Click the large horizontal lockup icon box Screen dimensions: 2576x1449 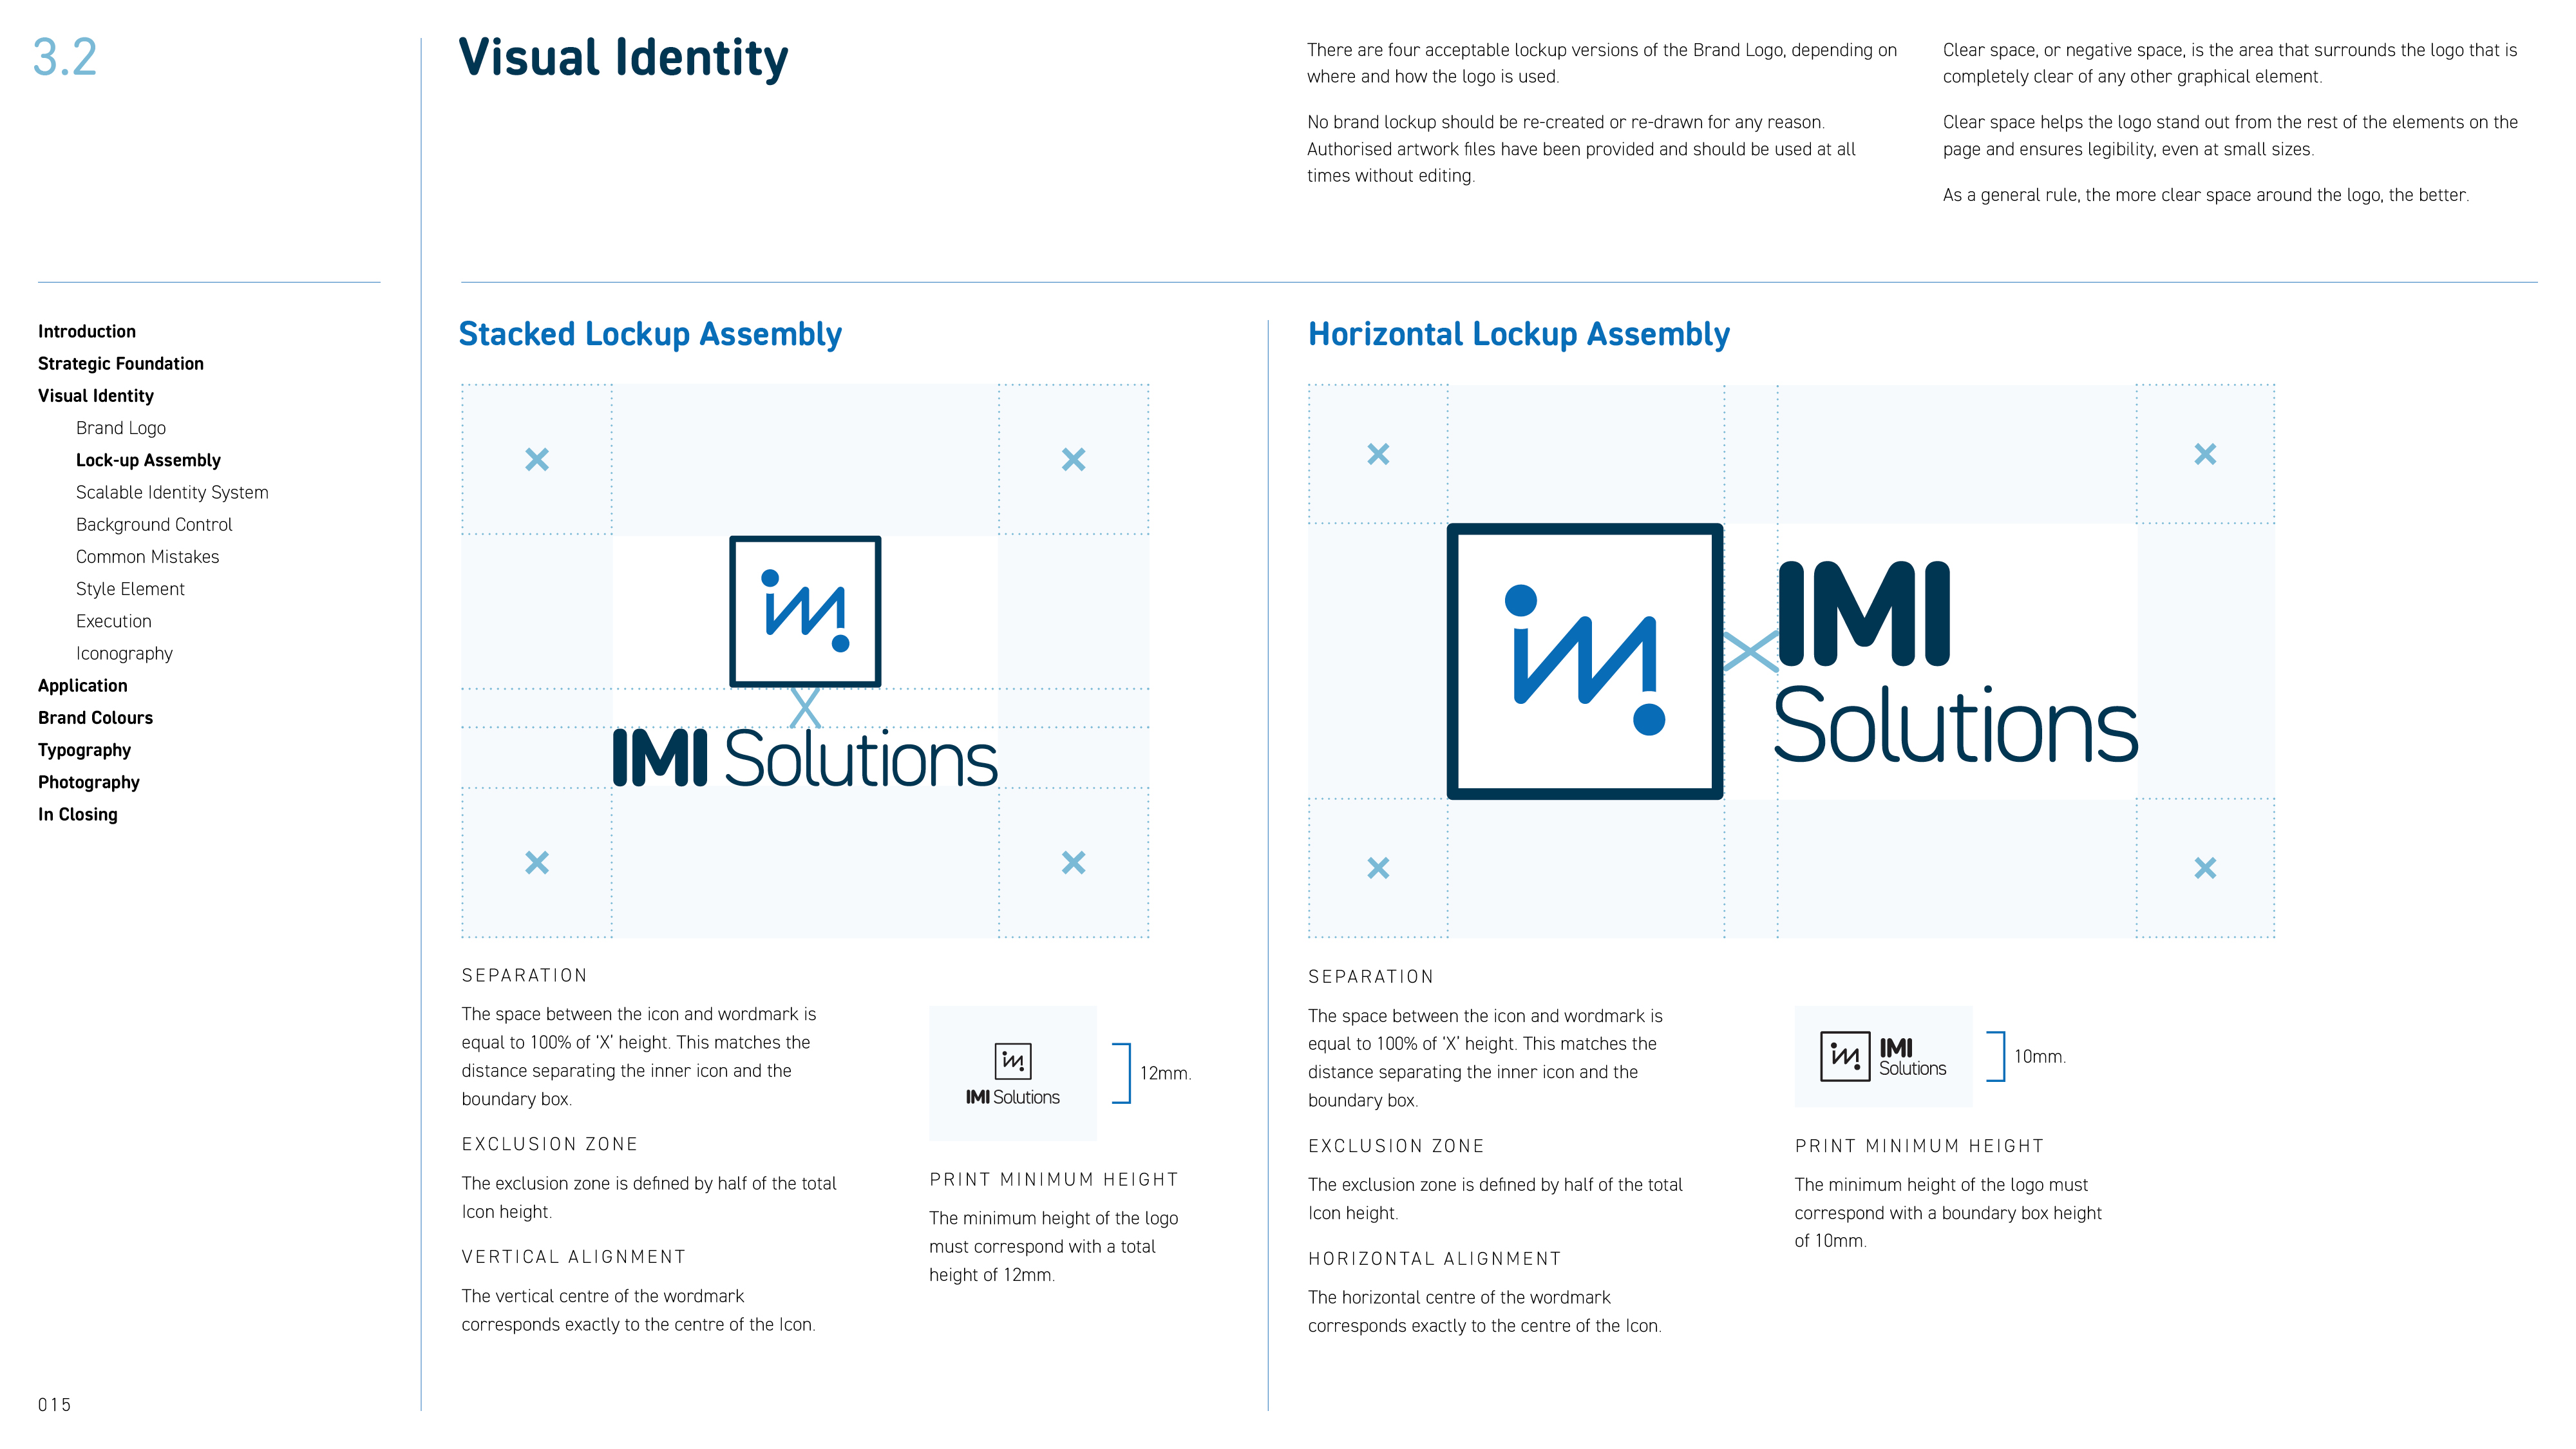(1584, 661)
